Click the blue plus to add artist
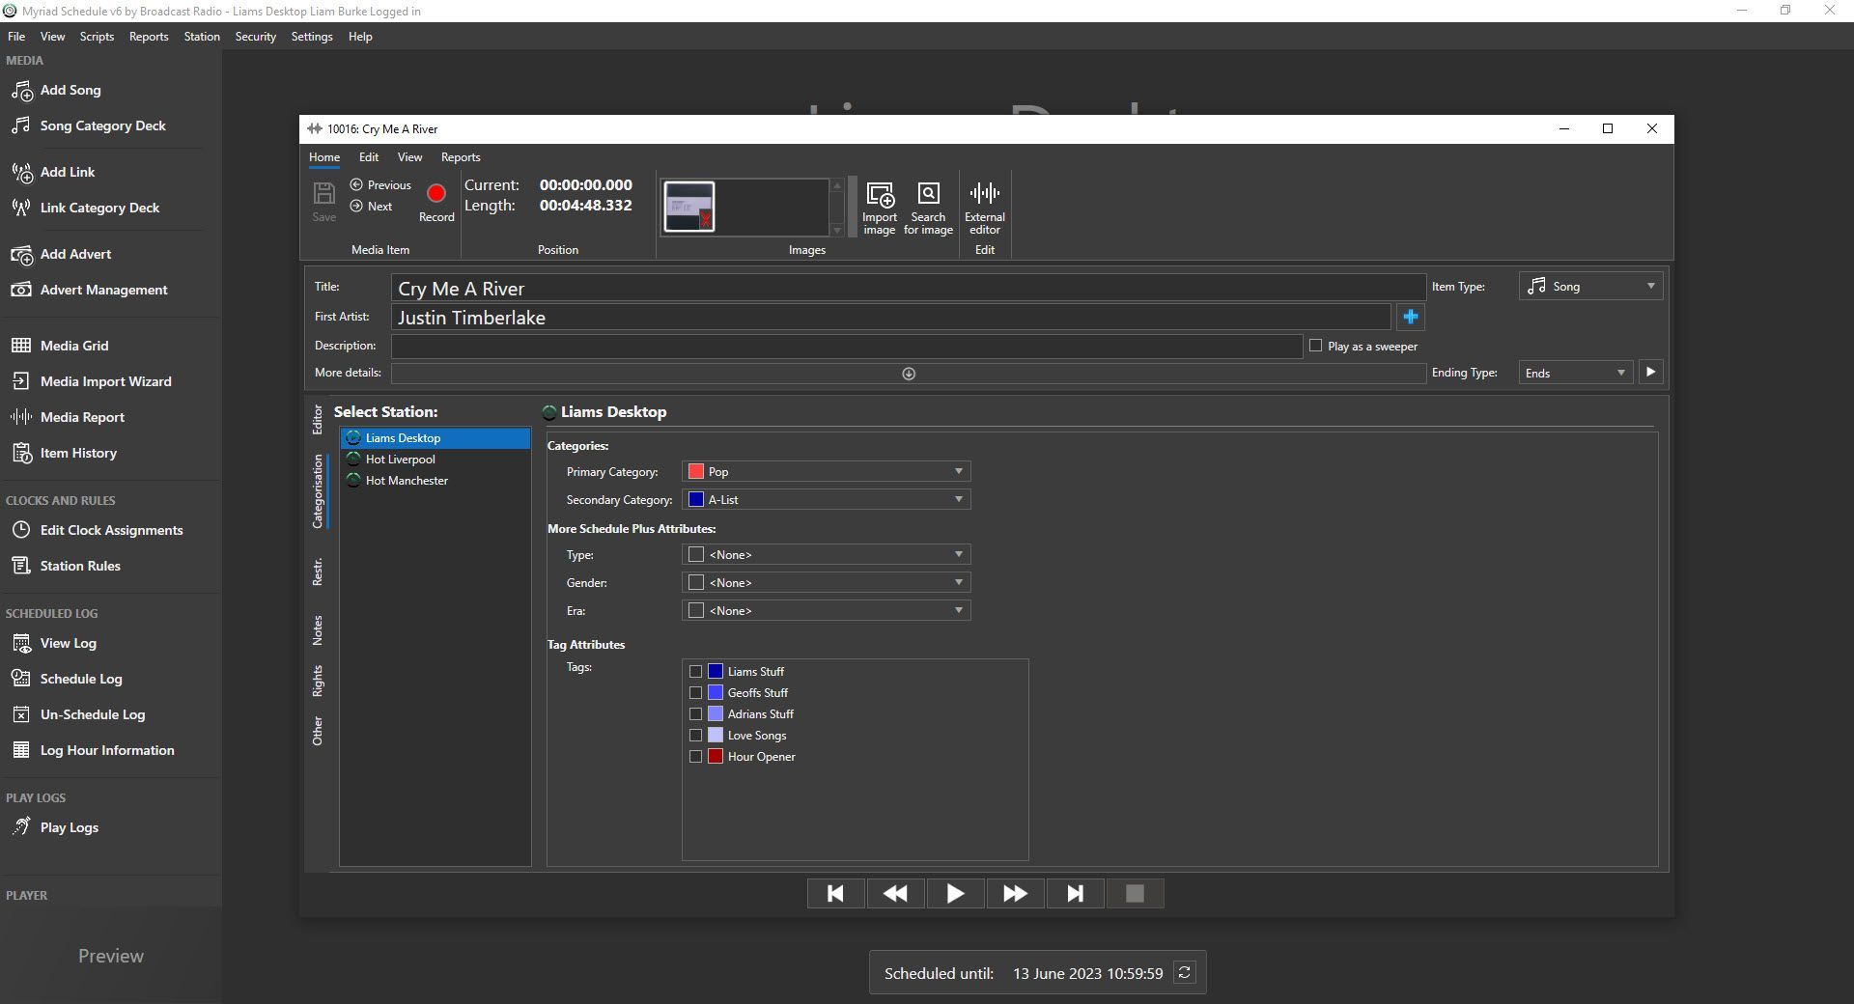 point(1411,317)
